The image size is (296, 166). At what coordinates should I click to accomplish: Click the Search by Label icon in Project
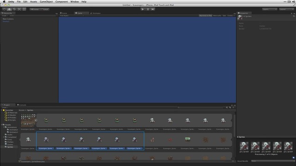point(230,107)
